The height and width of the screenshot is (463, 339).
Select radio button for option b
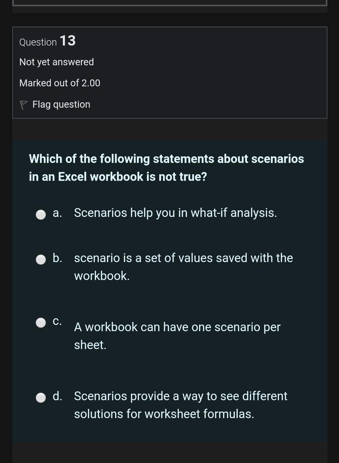coord(40,260)
